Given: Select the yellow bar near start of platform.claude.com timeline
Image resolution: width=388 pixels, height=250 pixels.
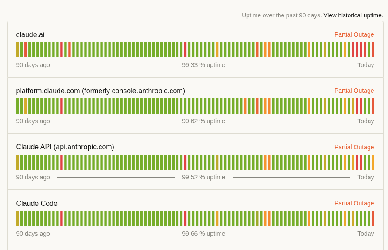Looking at the screenshot, I should [x=26, y=106].
